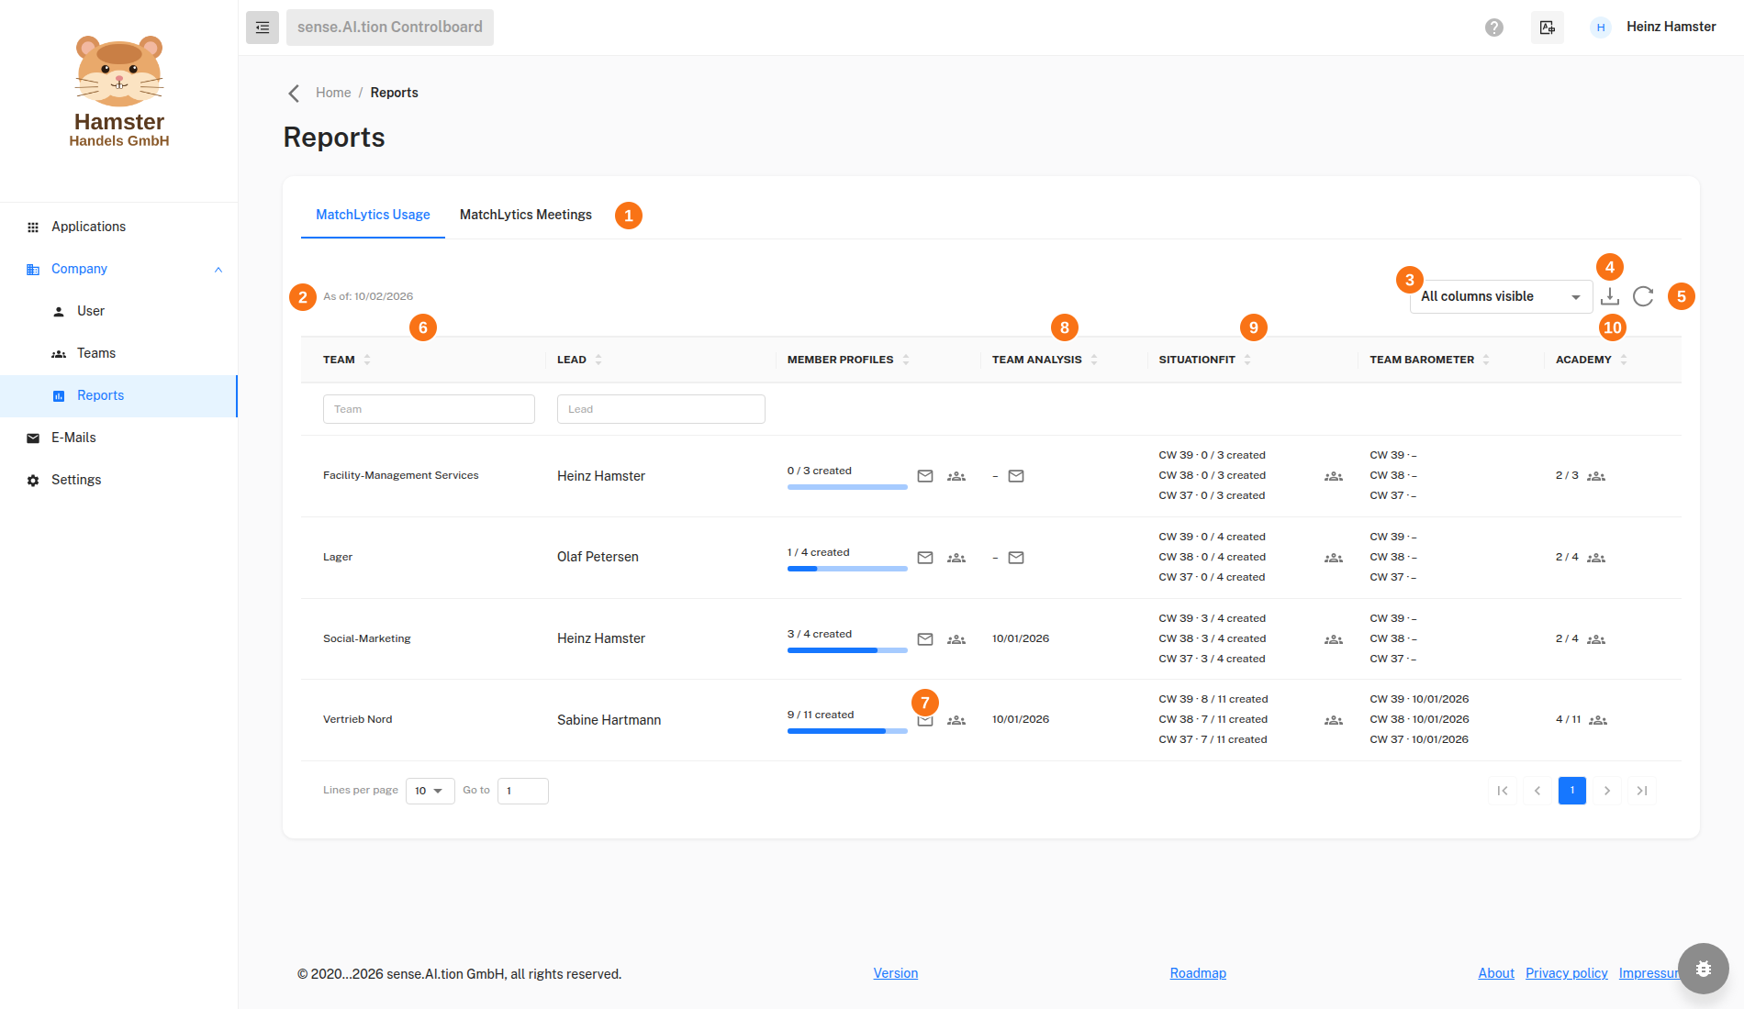Image resolution: width=1744 pixels, height=1009 pixels.
Task: Click the Lager member profiles progress bar
Action: click(x=847, y=569)
